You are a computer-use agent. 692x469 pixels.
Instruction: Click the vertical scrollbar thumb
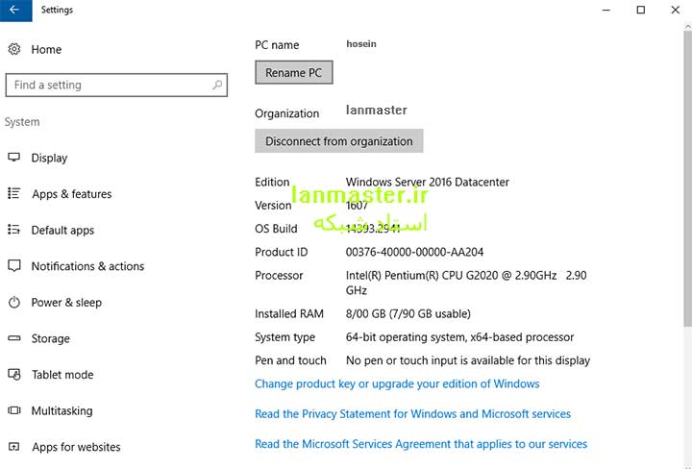pos(687,179)
